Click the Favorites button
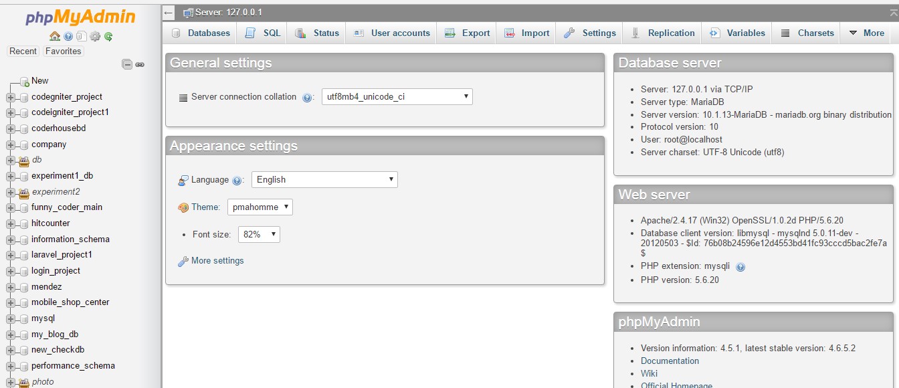899x388 pixels. (64, 51)
